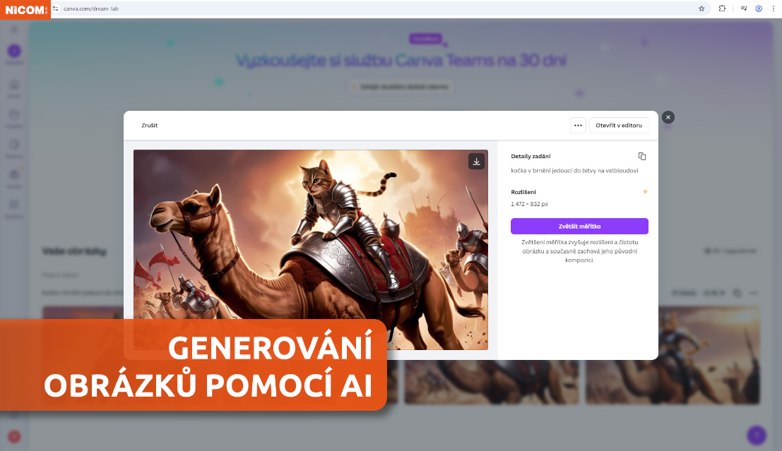
Task: Download the generated camel cat image
Action: 476,162
